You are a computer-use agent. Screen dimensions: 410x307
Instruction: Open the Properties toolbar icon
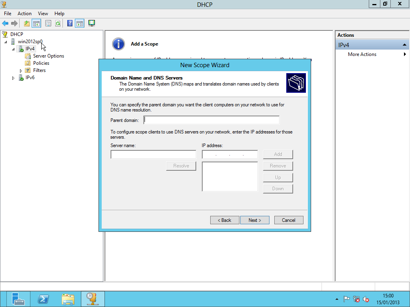[x=48, y=24]
